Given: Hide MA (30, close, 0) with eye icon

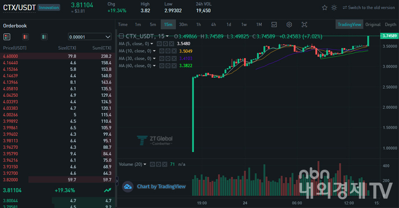Looking at the screenshot, I should pyautogui.click(x=162, y=59).
